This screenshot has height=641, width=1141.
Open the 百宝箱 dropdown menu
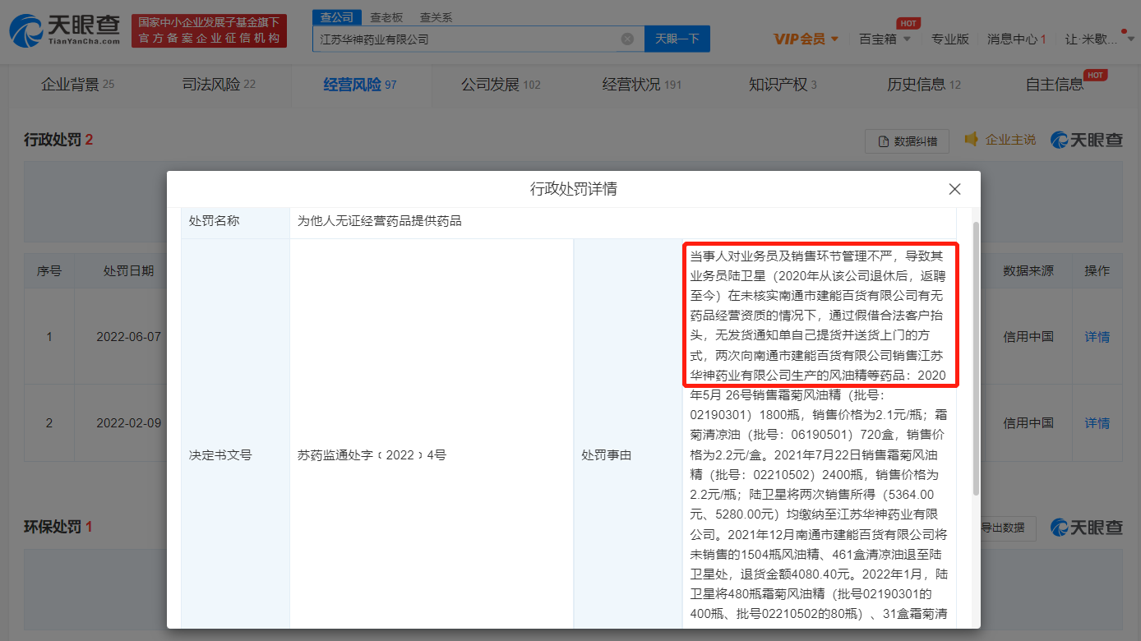click(x=885, y=39)
